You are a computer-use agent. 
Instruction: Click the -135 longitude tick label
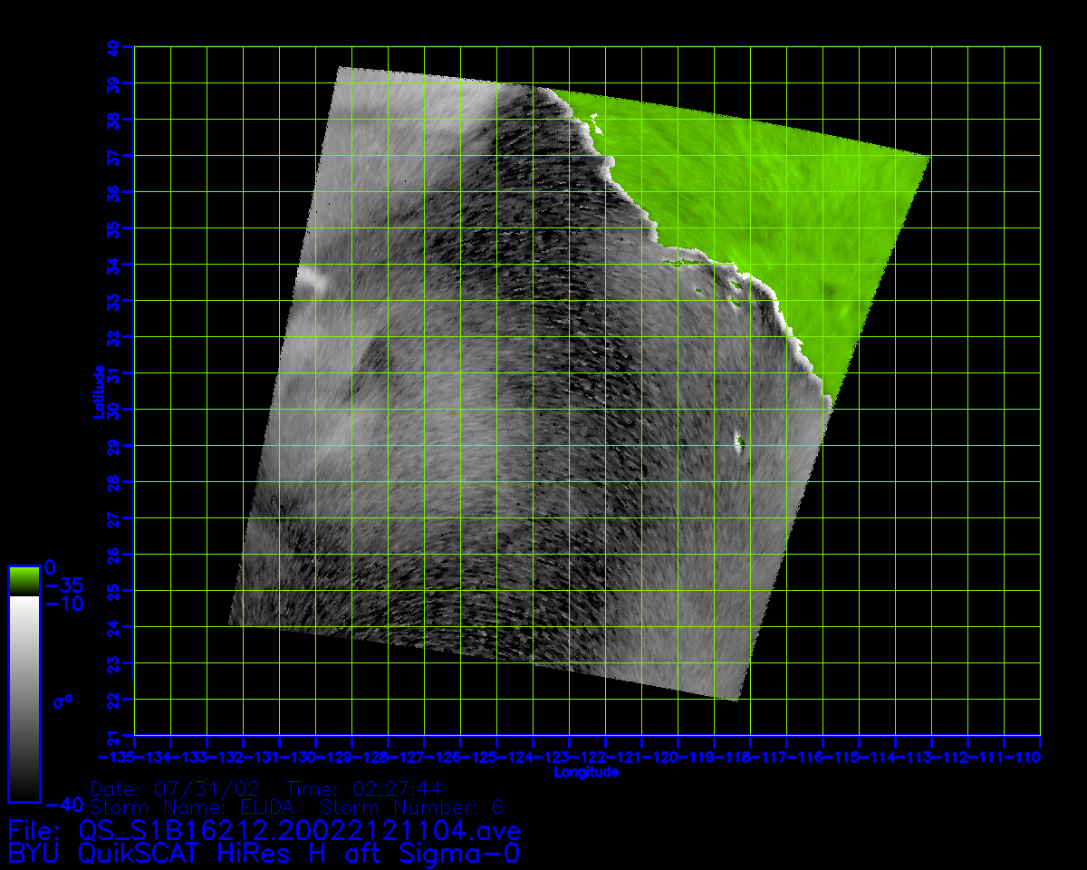[x=116, y=757]
